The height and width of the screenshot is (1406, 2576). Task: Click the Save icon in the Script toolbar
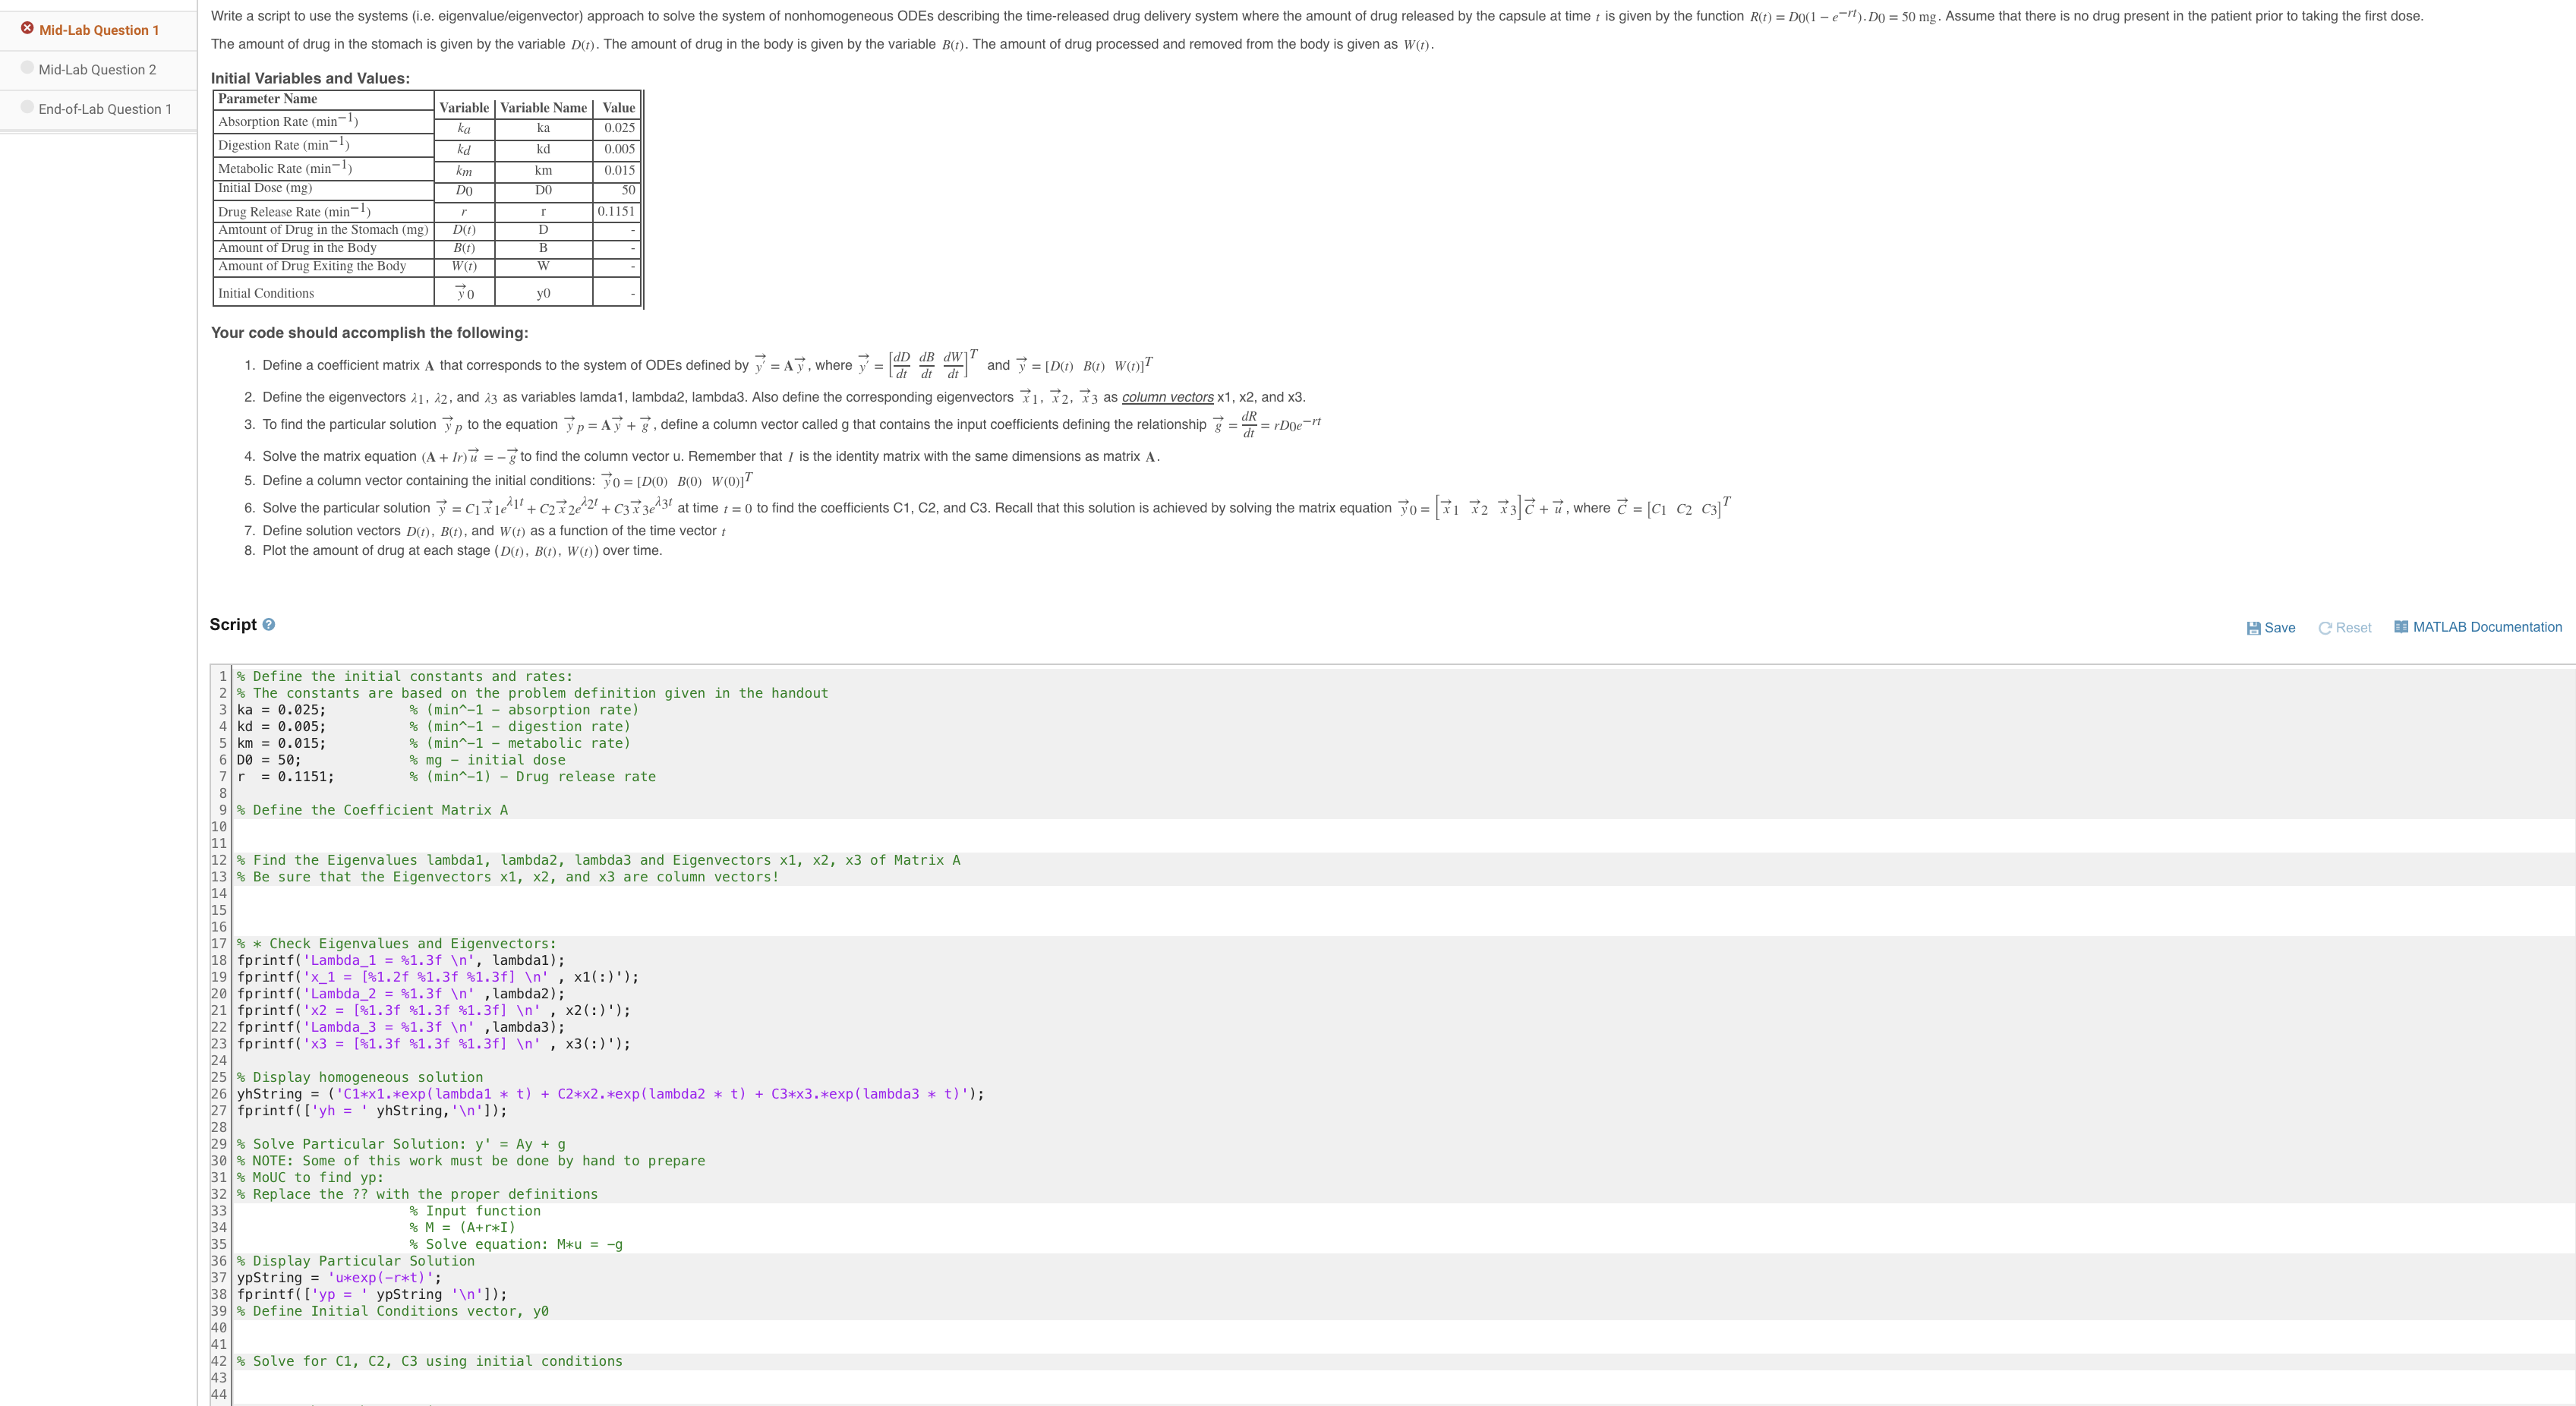pyautogui.click(x=2253, y=627)
